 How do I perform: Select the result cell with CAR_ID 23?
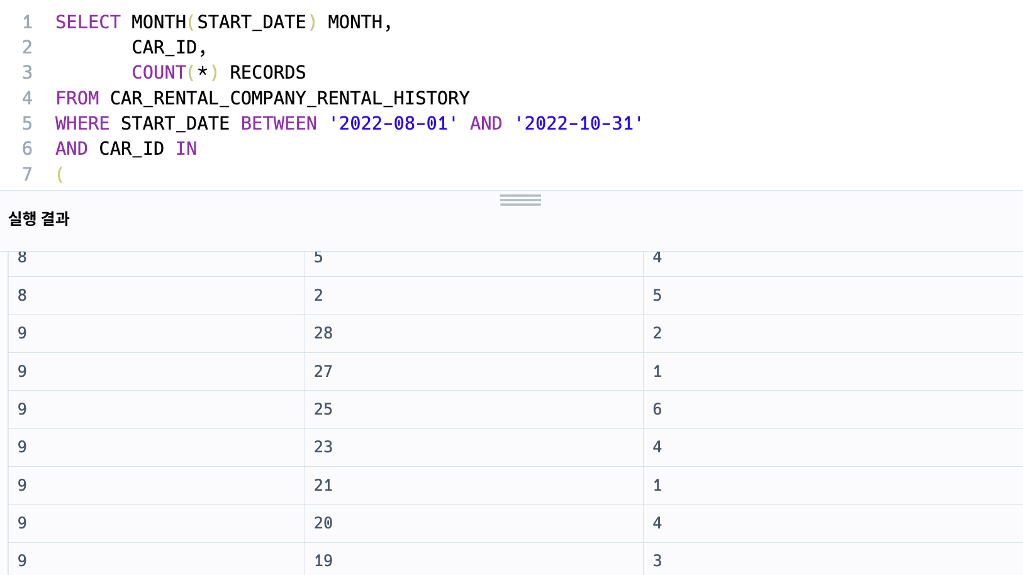[x=474, y=447]
